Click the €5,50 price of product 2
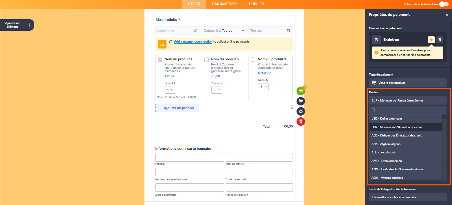The image size is (452, 205). pyautogui.click(x=216, y=76)
